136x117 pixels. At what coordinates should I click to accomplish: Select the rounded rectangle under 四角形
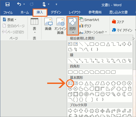pyautogui.click(x=76, y=72)
